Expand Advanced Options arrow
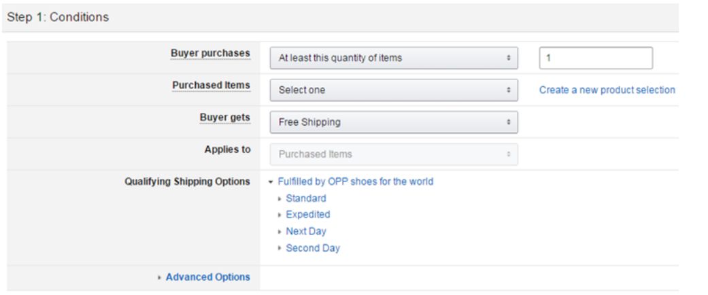Viewport: 708px width, 295px height. coord(160,277)
